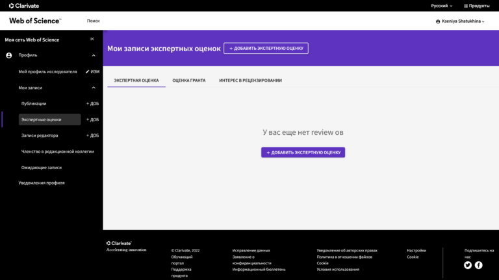Open Публикации in the sidebar
The height and width of the screenshot is (280, 499).
(x=34, y=104)
